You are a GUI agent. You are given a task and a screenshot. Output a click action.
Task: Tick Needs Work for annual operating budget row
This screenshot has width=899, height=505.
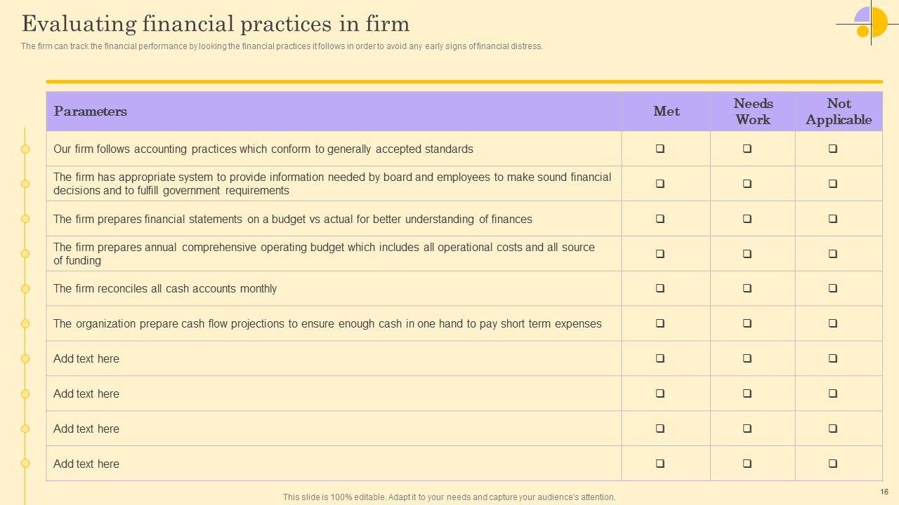pyautogui.click(x=747, y=253)
